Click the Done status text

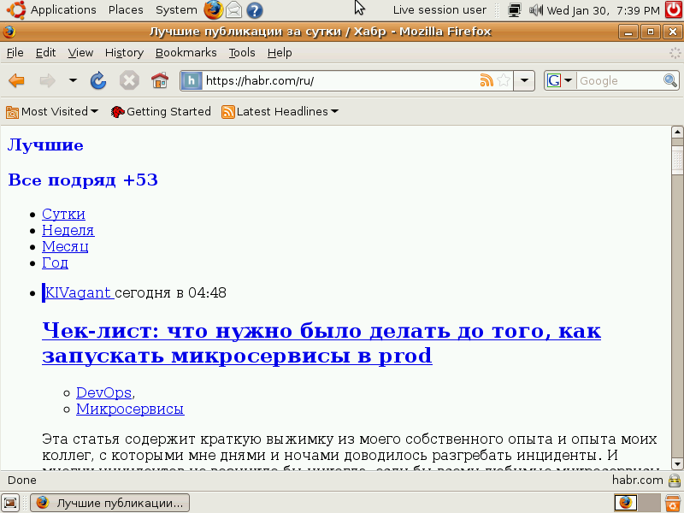point(22,481)
